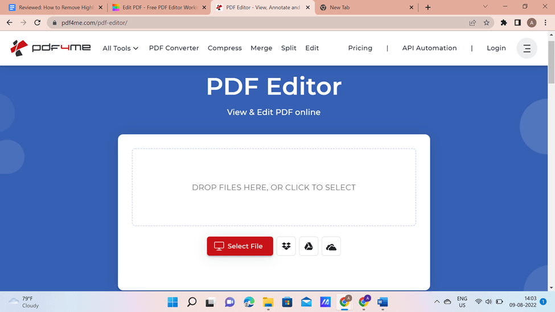
Task: Open API Automation link
Action: [429, 48]
